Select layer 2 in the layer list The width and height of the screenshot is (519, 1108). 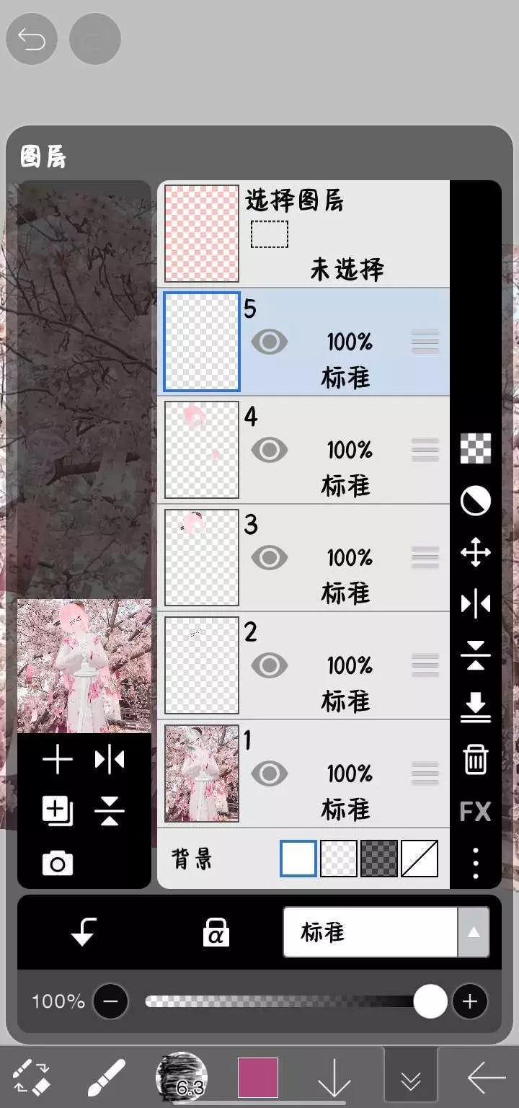coord(303,665)
